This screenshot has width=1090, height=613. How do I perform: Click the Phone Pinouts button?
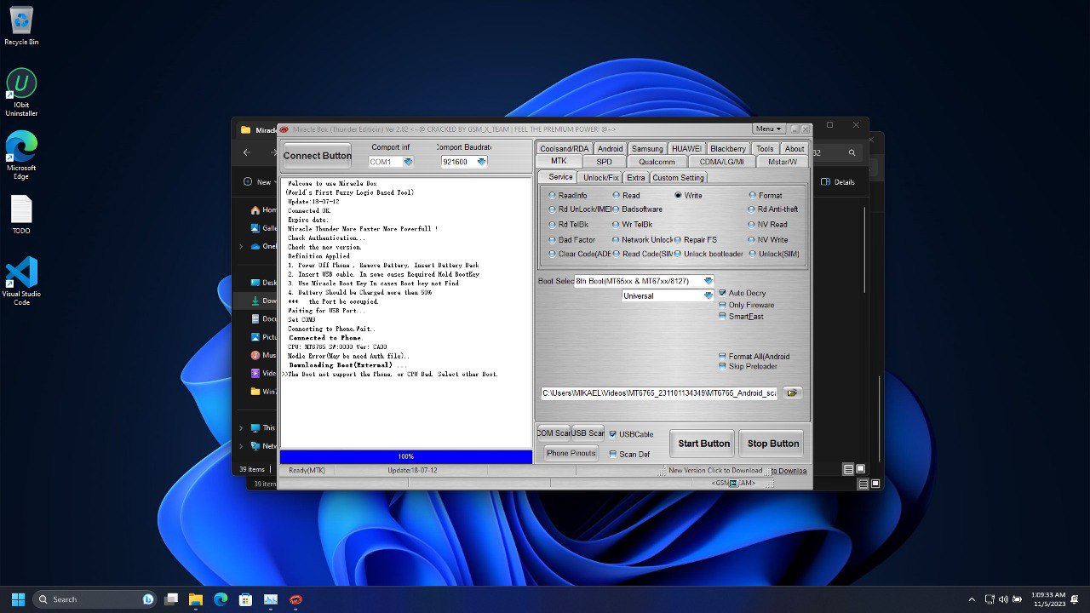[x=571, y=453]
